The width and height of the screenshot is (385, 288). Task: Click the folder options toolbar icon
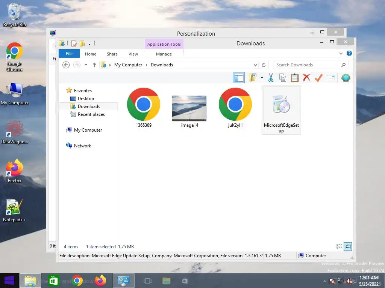coord(252,78)
